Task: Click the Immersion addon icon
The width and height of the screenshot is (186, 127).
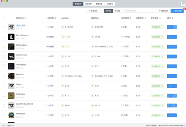Action: pos(11,115)
